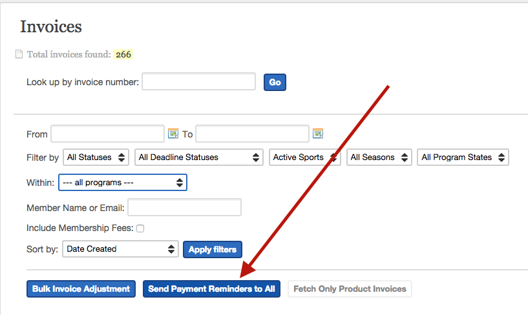
Task: Click the 'Look up by invoice number:' label
Action: pyautogui.click(x=83, y=82)
